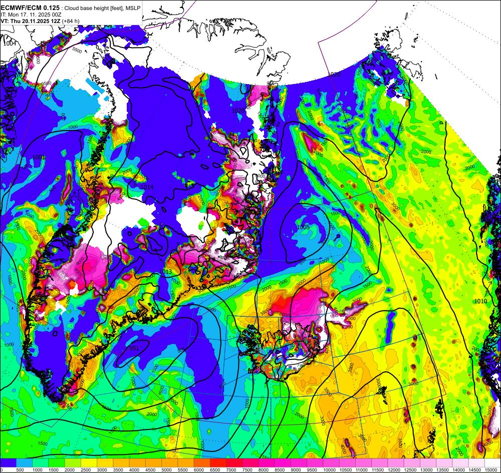Click the 'ECMWF/ECM 0.125' model title
This screenshot has height=473, width=501.
pos(30,8)
